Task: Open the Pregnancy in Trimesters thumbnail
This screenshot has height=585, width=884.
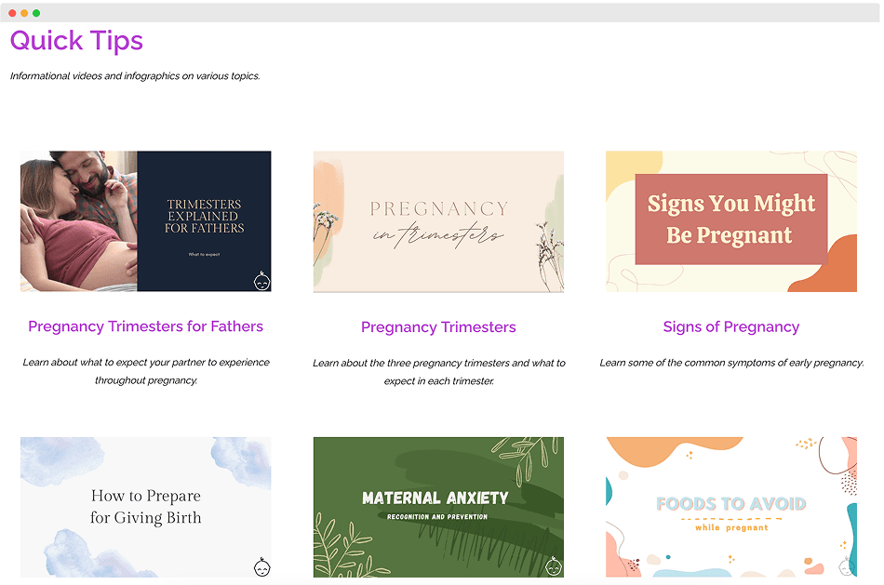Action: point(438,222)
